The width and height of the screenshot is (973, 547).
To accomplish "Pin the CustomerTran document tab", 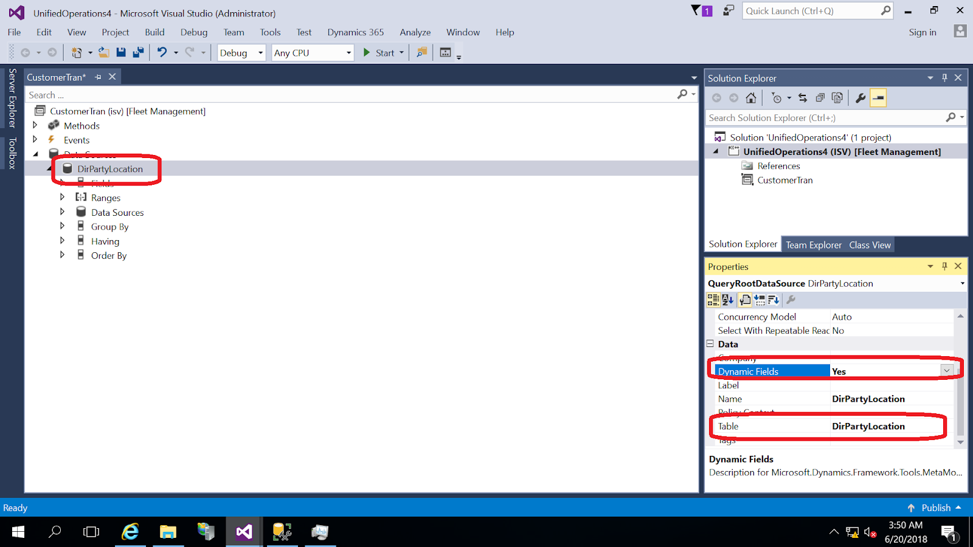I will tap(98, 77).
